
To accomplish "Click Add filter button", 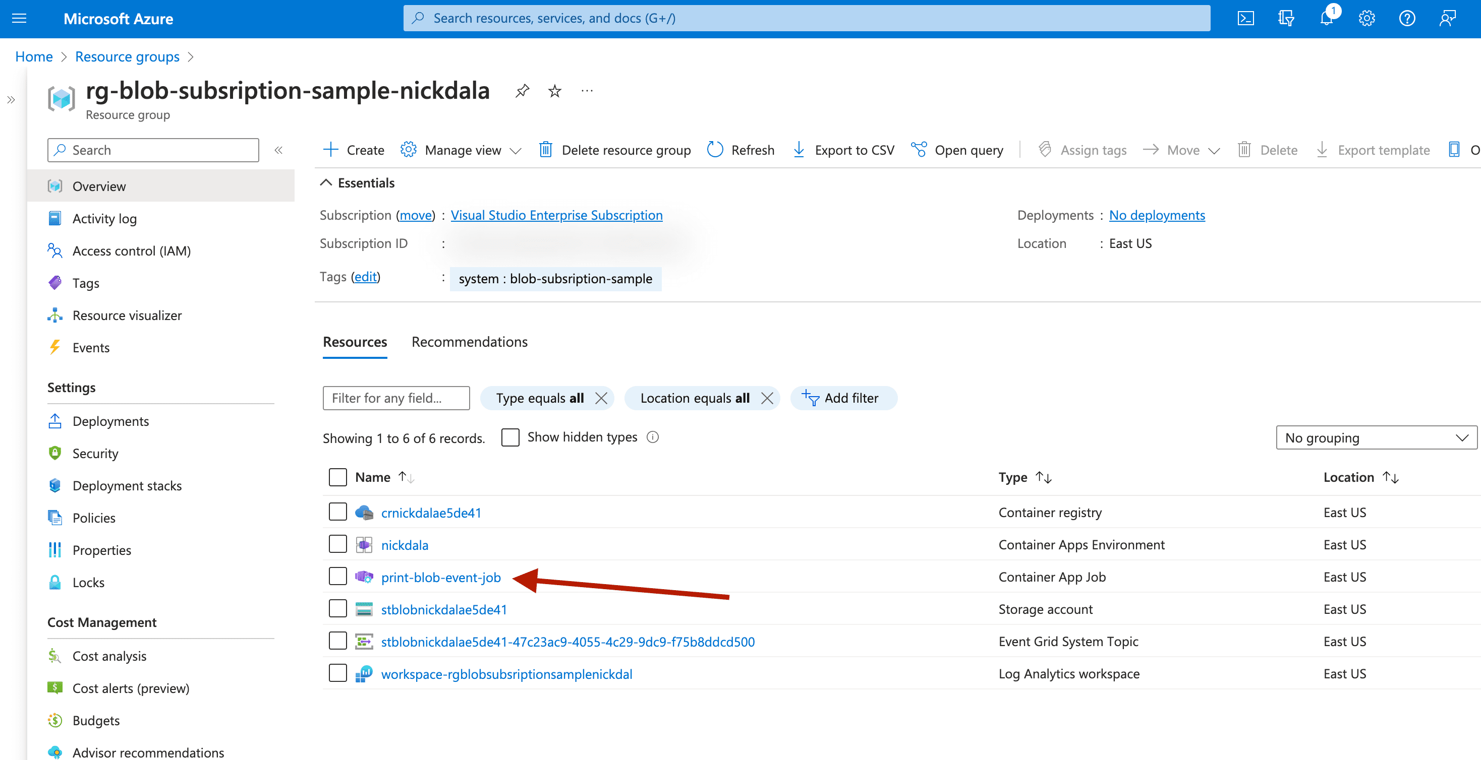I will click(x=843, y=398).
